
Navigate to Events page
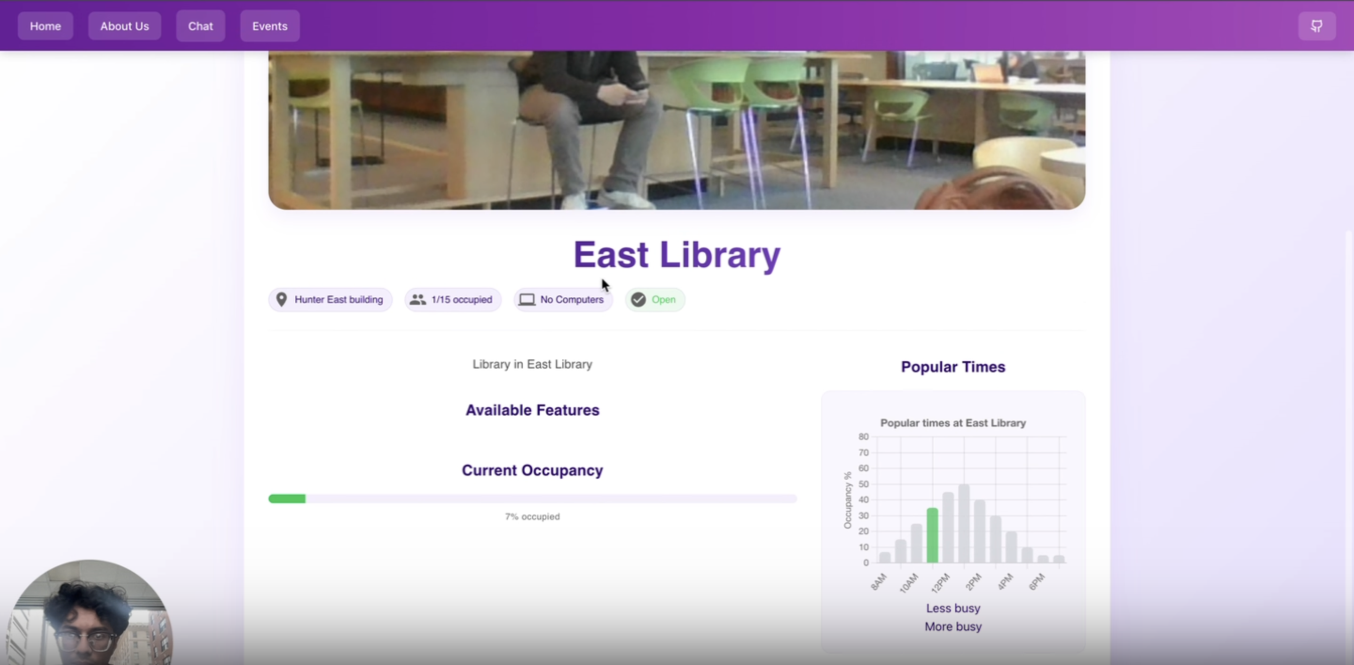270,26
